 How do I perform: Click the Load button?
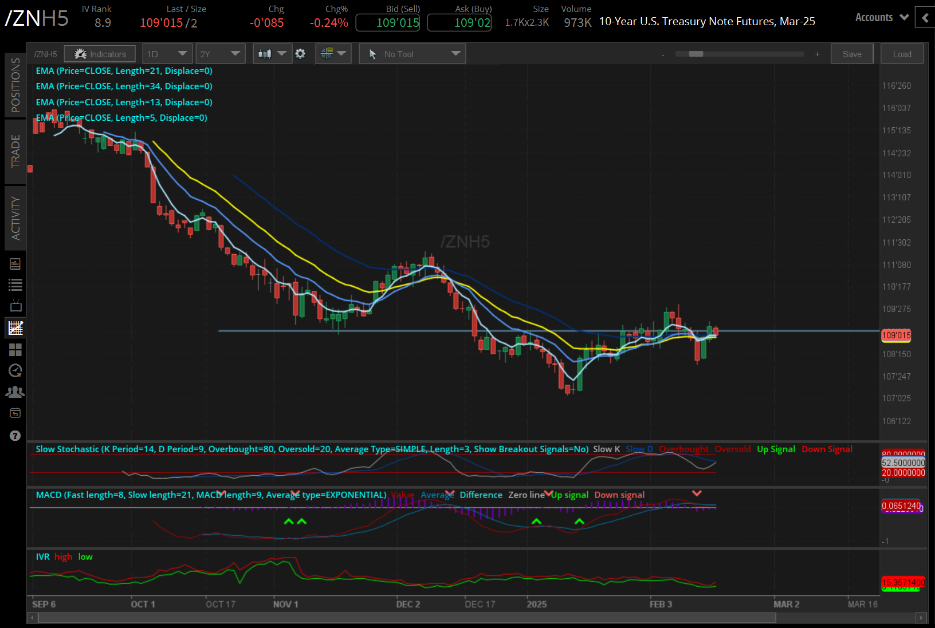pos(902,53)
